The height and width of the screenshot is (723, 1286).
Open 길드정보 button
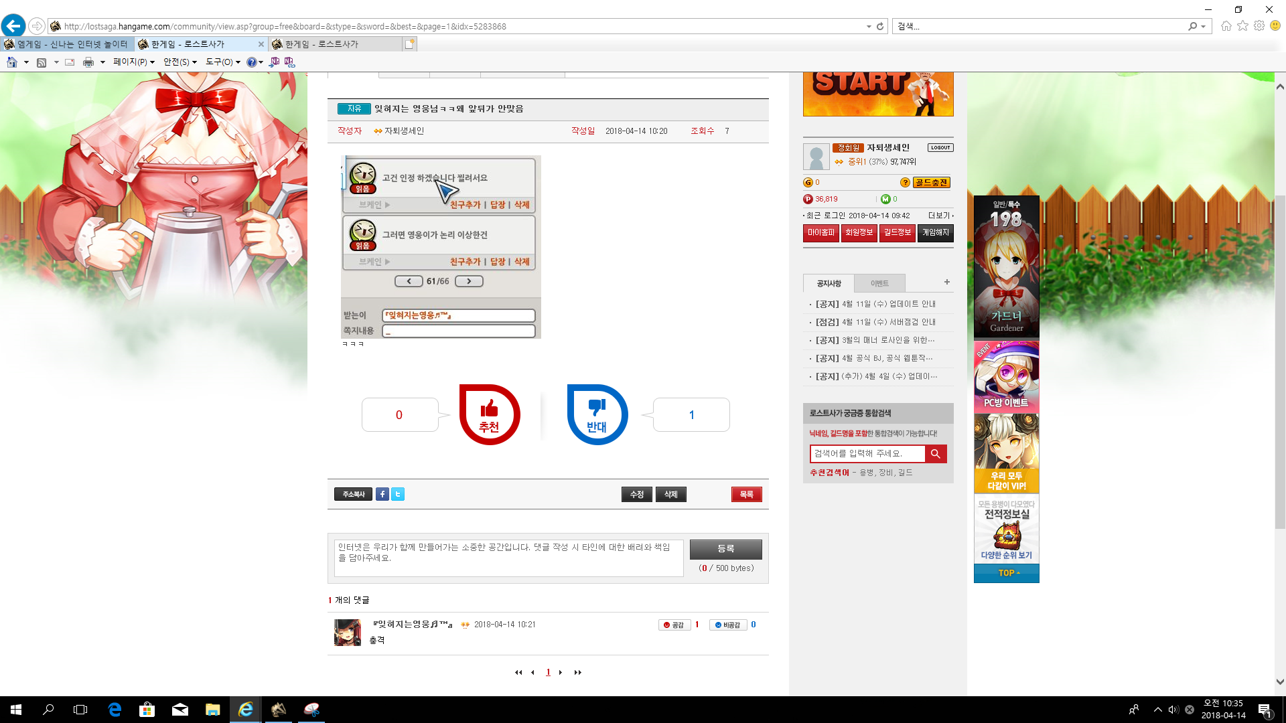tap(897, 233)
